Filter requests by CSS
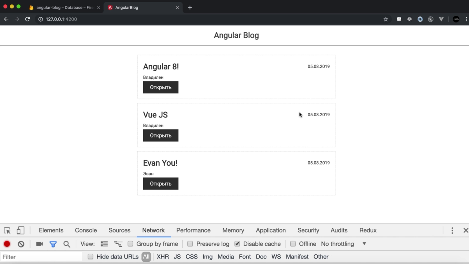Screen dimensions: 469x264 tap(192, 257)
